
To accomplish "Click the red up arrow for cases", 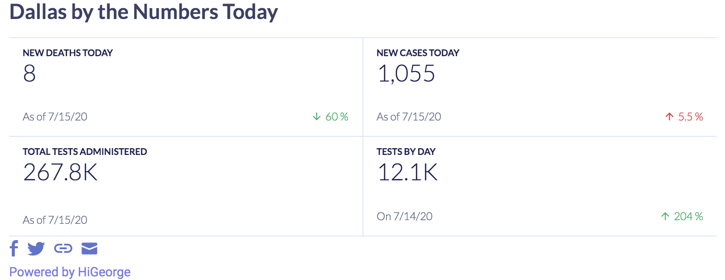I will click(669, 117).
